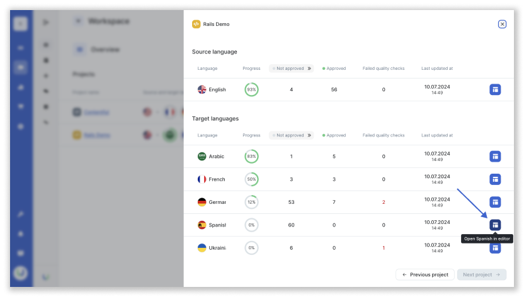The width and height of the screenshot is (524, 297).
Task: Click the German progress circle 12%
Action: coord(251,202)
